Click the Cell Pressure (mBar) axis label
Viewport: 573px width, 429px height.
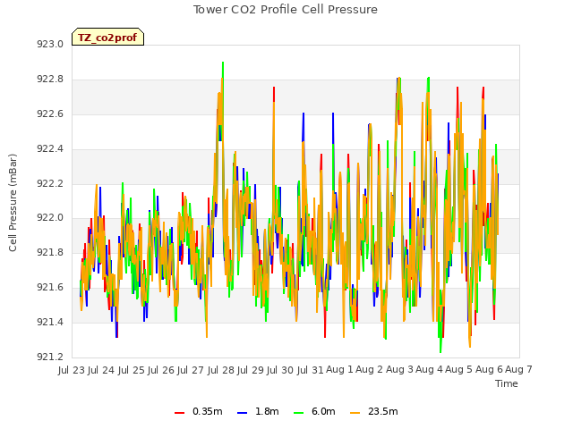13,203
